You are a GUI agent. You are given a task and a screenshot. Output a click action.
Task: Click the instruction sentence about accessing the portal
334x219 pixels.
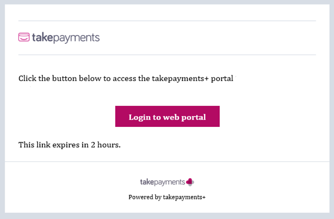[x=126, y=78]
